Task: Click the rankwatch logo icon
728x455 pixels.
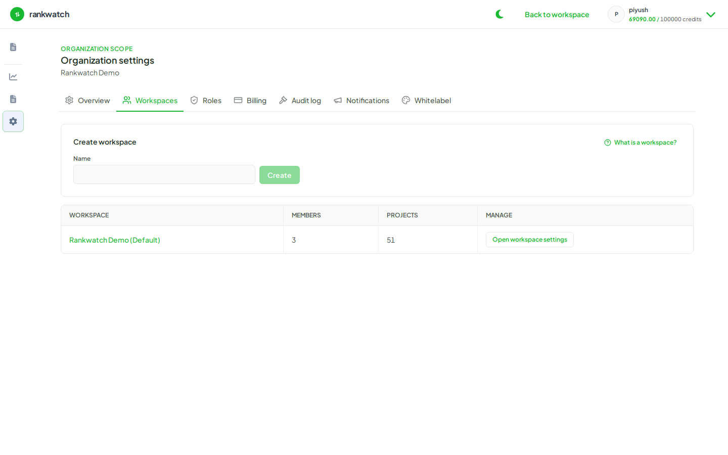Action: [x=17, y=14]
